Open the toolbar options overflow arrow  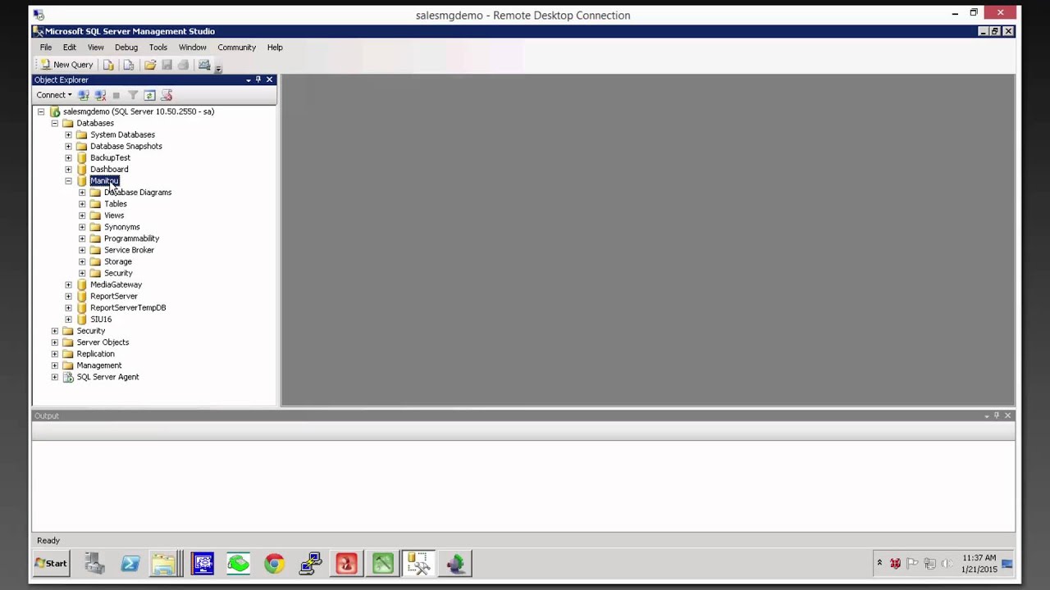[x=218, y=68]
